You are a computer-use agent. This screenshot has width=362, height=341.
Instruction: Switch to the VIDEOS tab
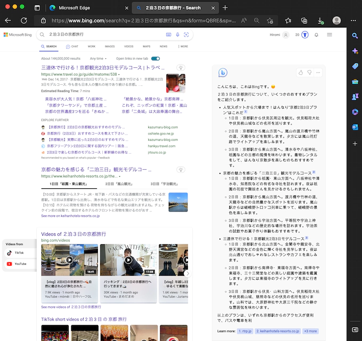(x=129, y=46)
